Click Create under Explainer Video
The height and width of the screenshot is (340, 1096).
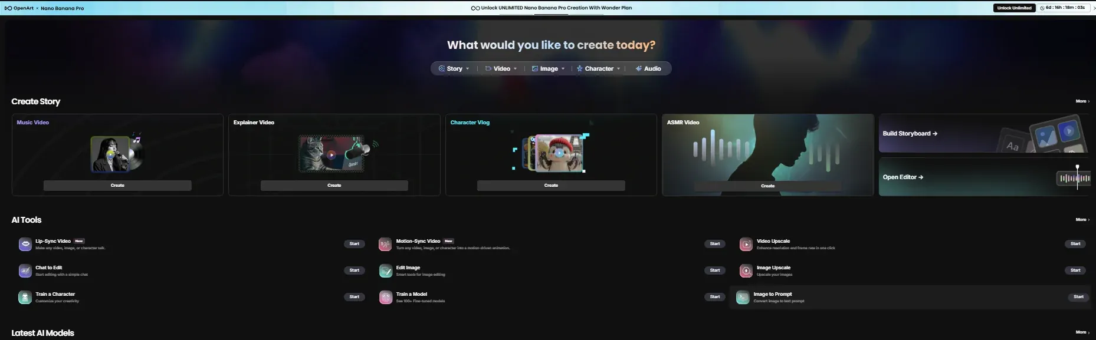pos(334,186)
